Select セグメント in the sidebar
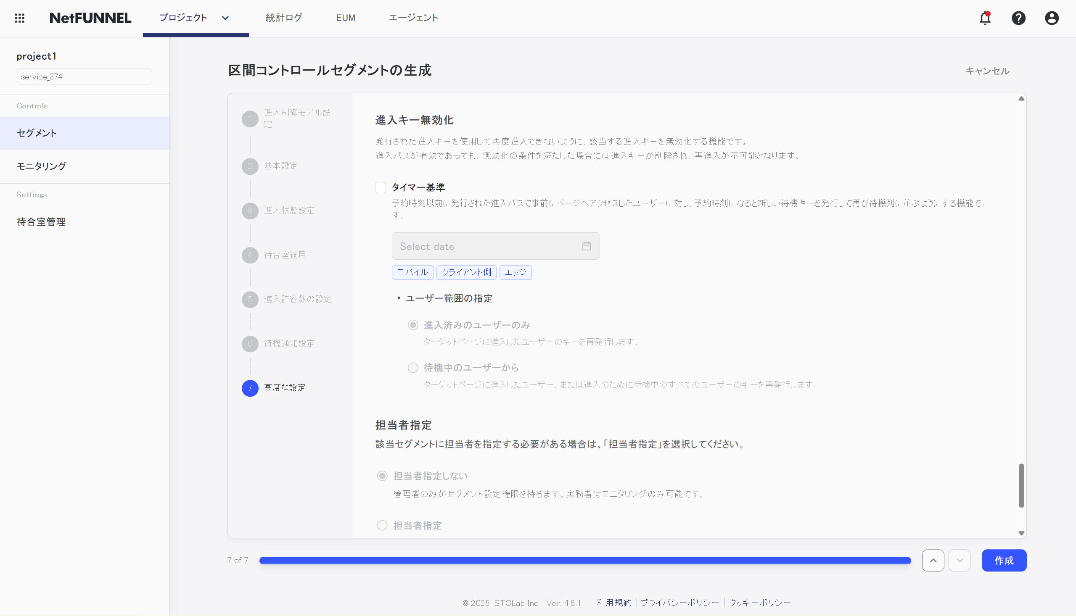The height and width of the screenshot is (616, 1076). click(36, 133)
